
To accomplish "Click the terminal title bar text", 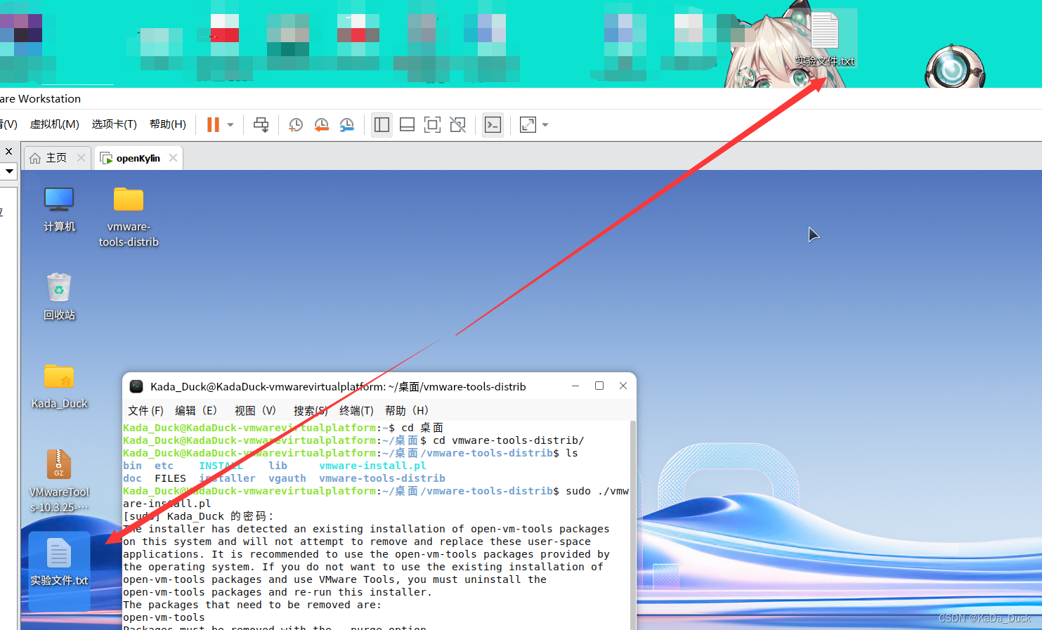I will [x=338, y=386].
